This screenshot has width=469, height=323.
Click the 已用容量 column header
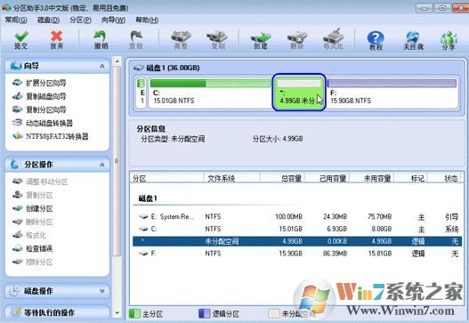[x=327, y=178]
